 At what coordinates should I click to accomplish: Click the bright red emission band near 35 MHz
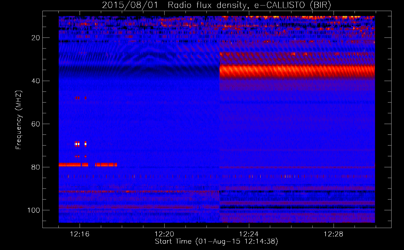pyautogui.click(x=297, y=71)
